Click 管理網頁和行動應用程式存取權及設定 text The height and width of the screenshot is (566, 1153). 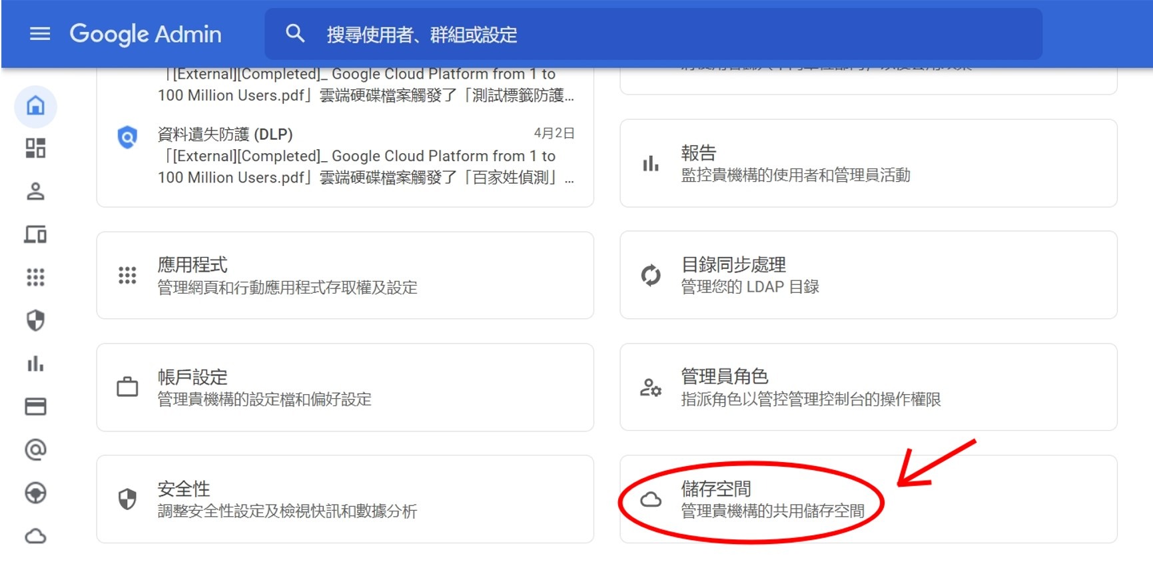click(288, 288)
